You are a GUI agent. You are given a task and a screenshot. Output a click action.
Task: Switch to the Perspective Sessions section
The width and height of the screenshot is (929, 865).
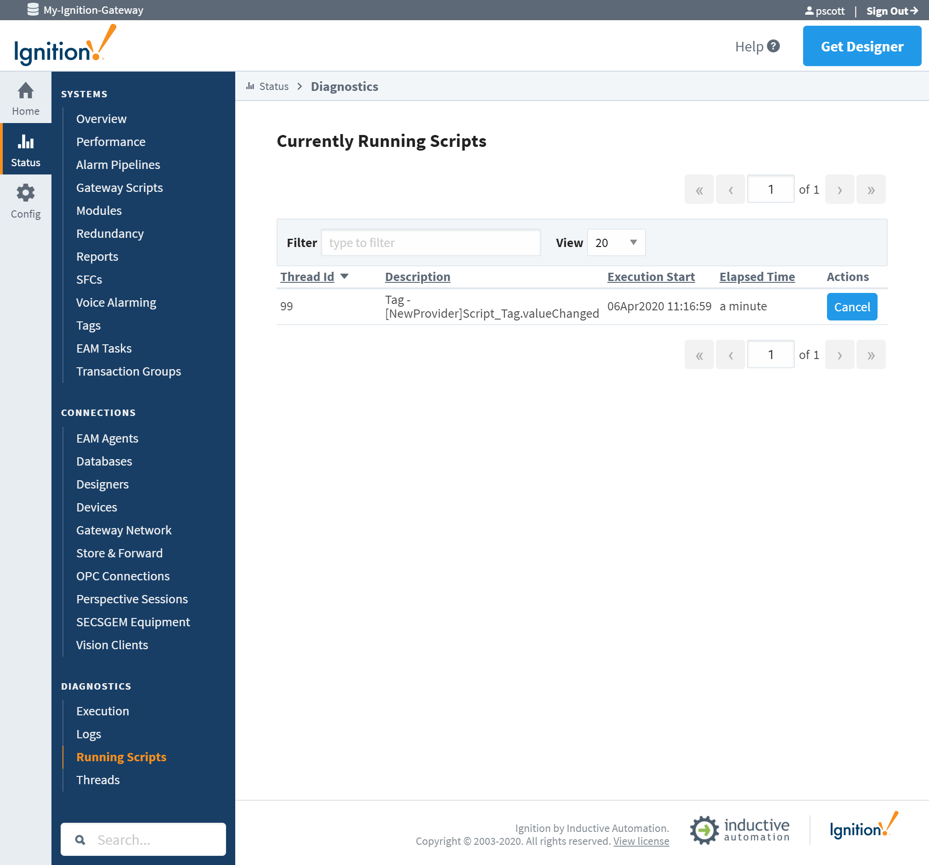pyautogui.click(x=132, y=599)
